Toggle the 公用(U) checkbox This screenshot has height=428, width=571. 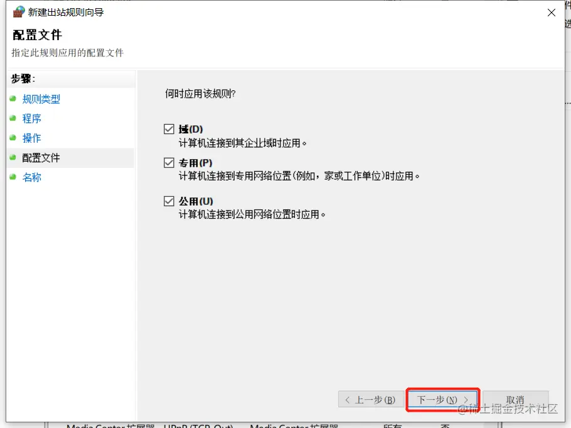pos(169,199)
